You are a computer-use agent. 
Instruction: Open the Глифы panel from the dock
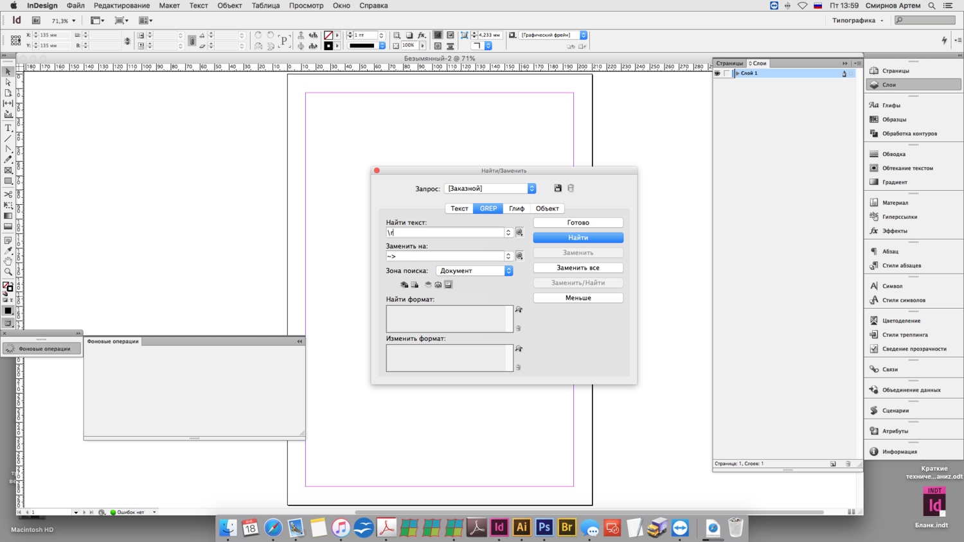point(891,105)
